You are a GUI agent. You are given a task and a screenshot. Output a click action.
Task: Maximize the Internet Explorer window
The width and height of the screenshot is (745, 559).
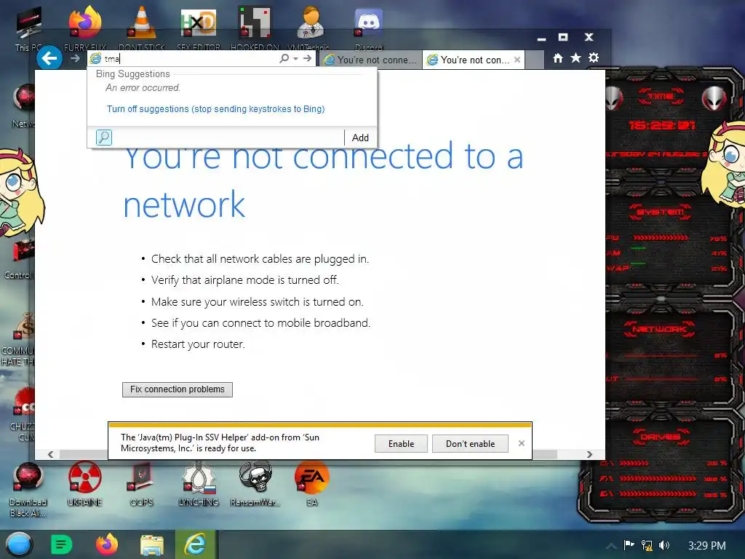tap(563, 37)
